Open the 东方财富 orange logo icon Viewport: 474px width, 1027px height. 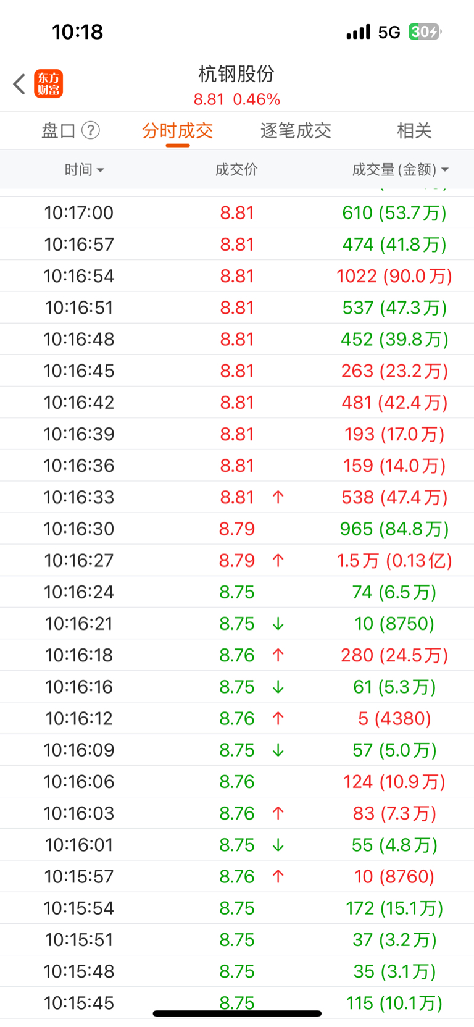49,84
